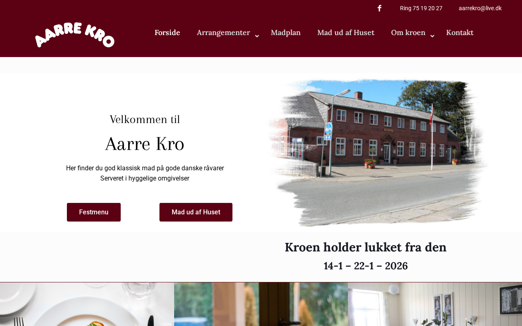Select Mad ud af Huset in navigation

(346, 33)
